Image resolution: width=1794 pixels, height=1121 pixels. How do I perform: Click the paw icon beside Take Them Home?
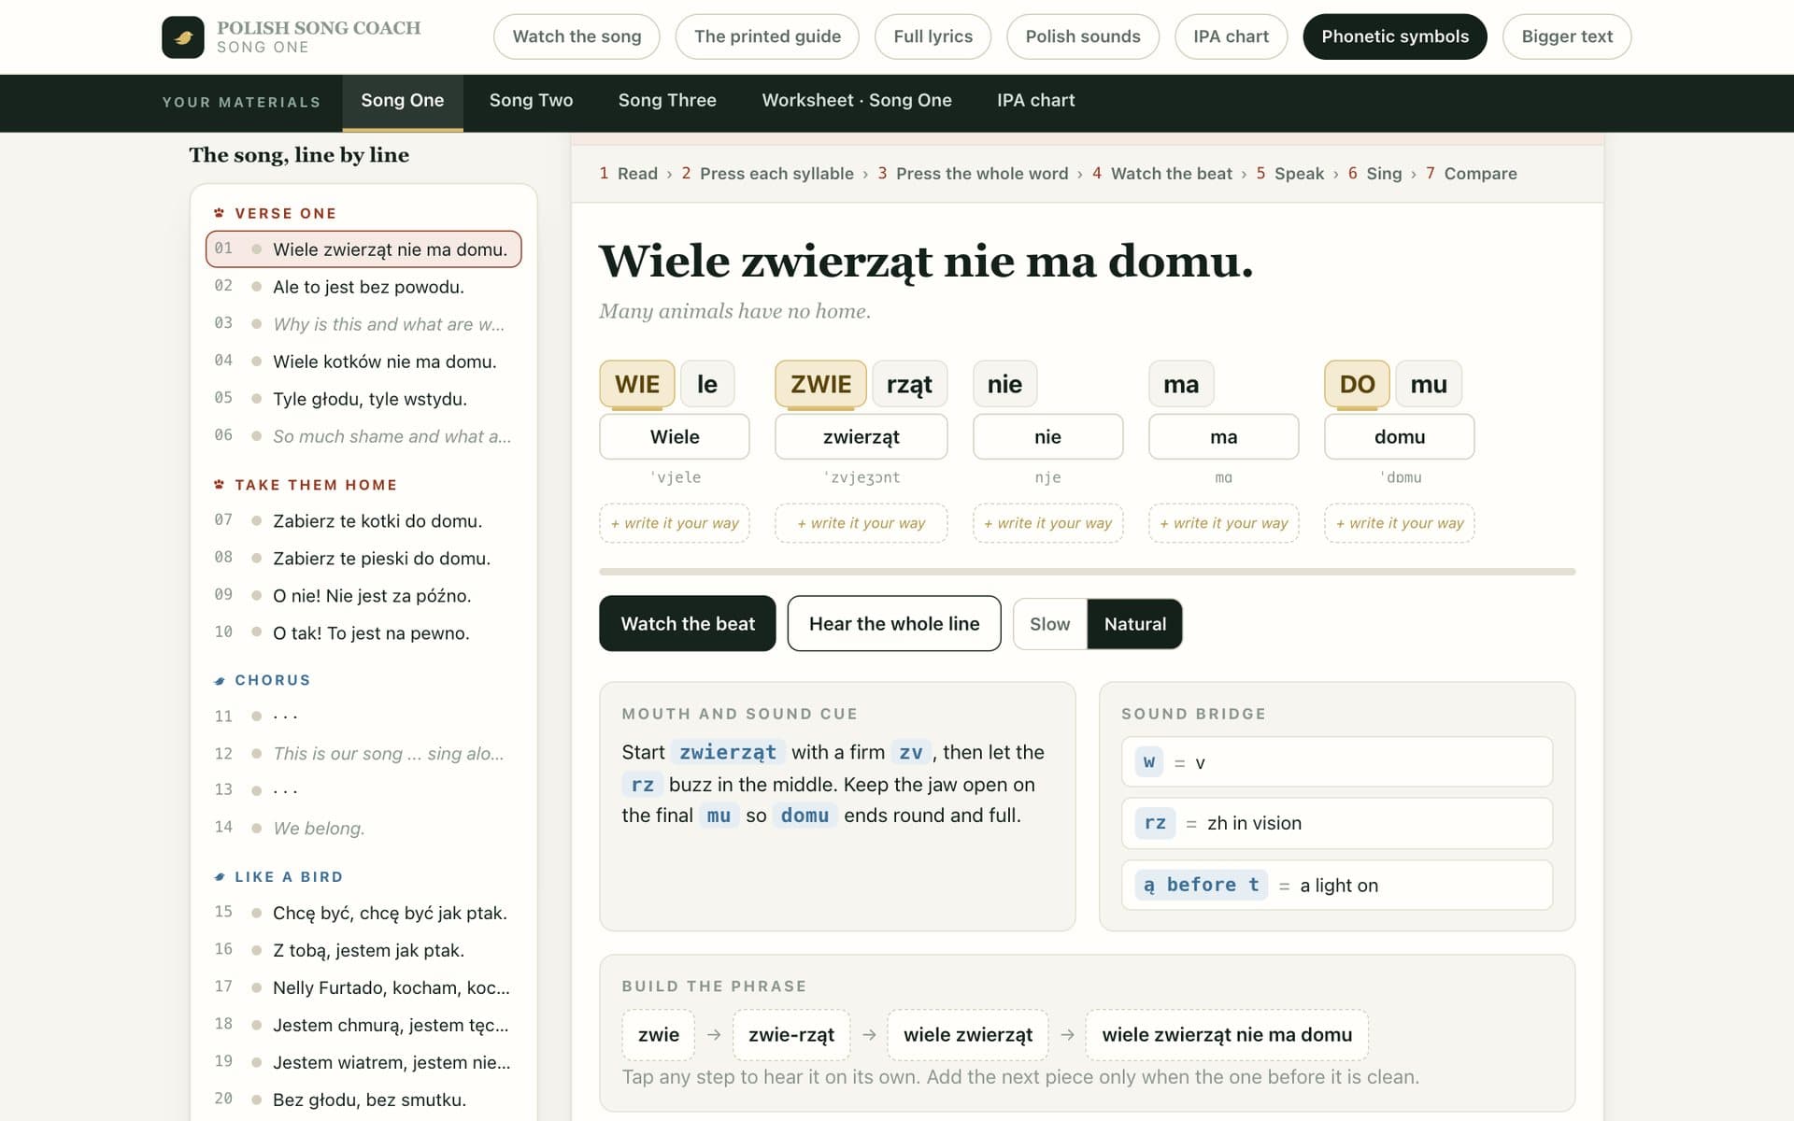coord(220,485)
